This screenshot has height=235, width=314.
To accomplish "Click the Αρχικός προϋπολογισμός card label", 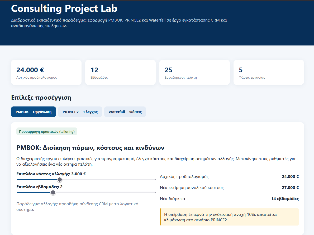I will coord(37,77).
